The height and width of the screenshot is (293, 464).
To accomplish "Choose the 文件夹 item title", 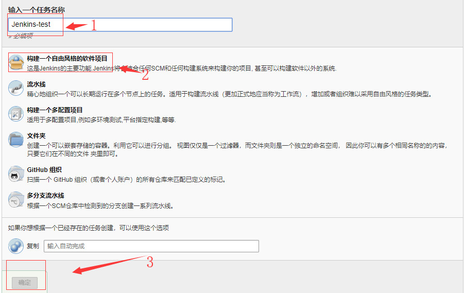I will tap(36, 136).
